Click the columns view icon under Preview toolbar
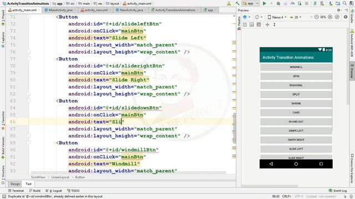This screenshot has height=199, width=355. click(x=245, y=24)
